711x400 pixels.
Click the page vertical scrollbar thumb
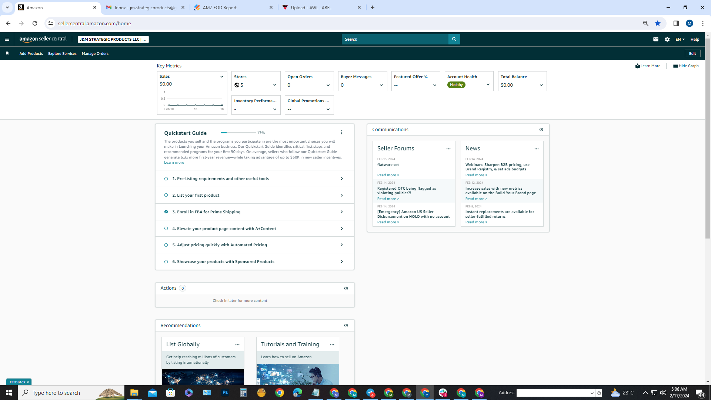click(x=708, y=139)
